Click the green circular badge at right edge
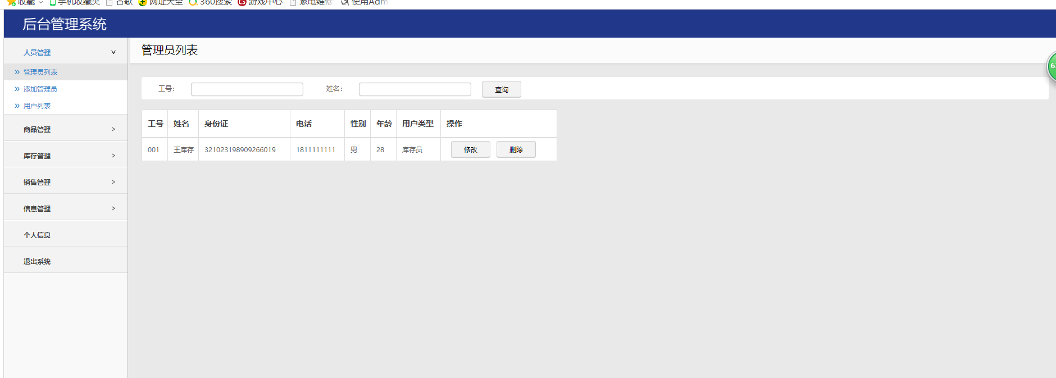The height and width of the screenshot is (378, 1056). point(1052,66)
